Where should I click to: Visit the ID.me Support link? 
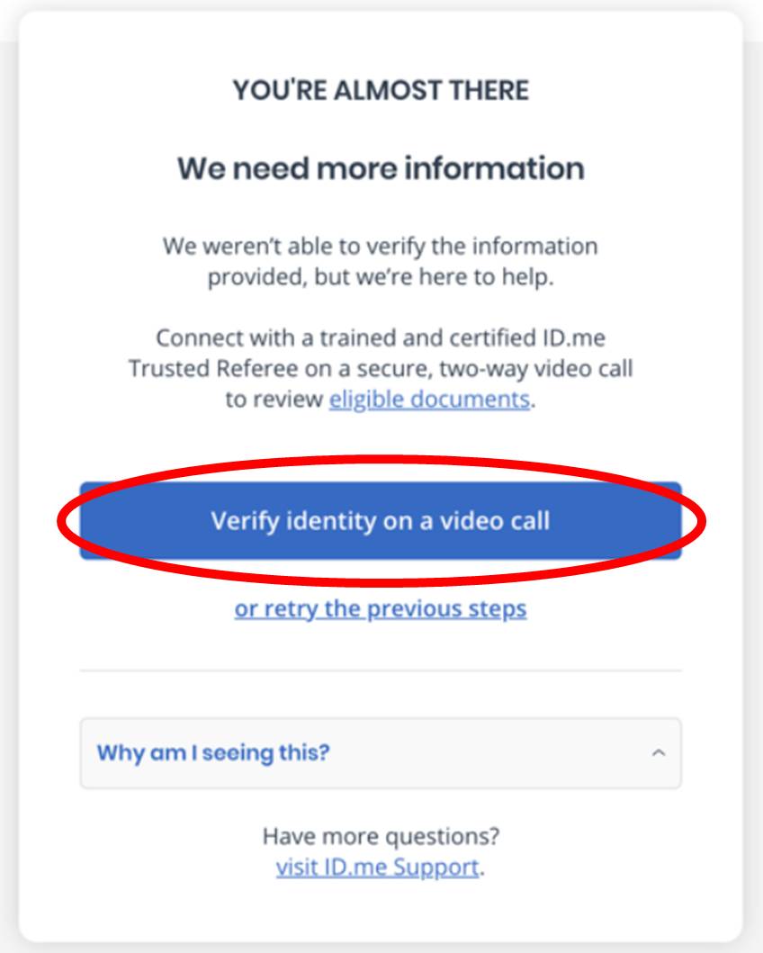click(377, 868)
